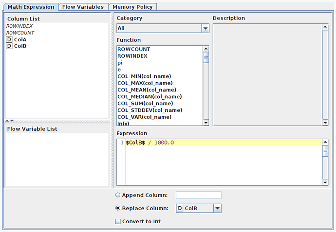Click Function list scroll down arrow
This screenshot has height=232, width=336.
pos(205,123)
